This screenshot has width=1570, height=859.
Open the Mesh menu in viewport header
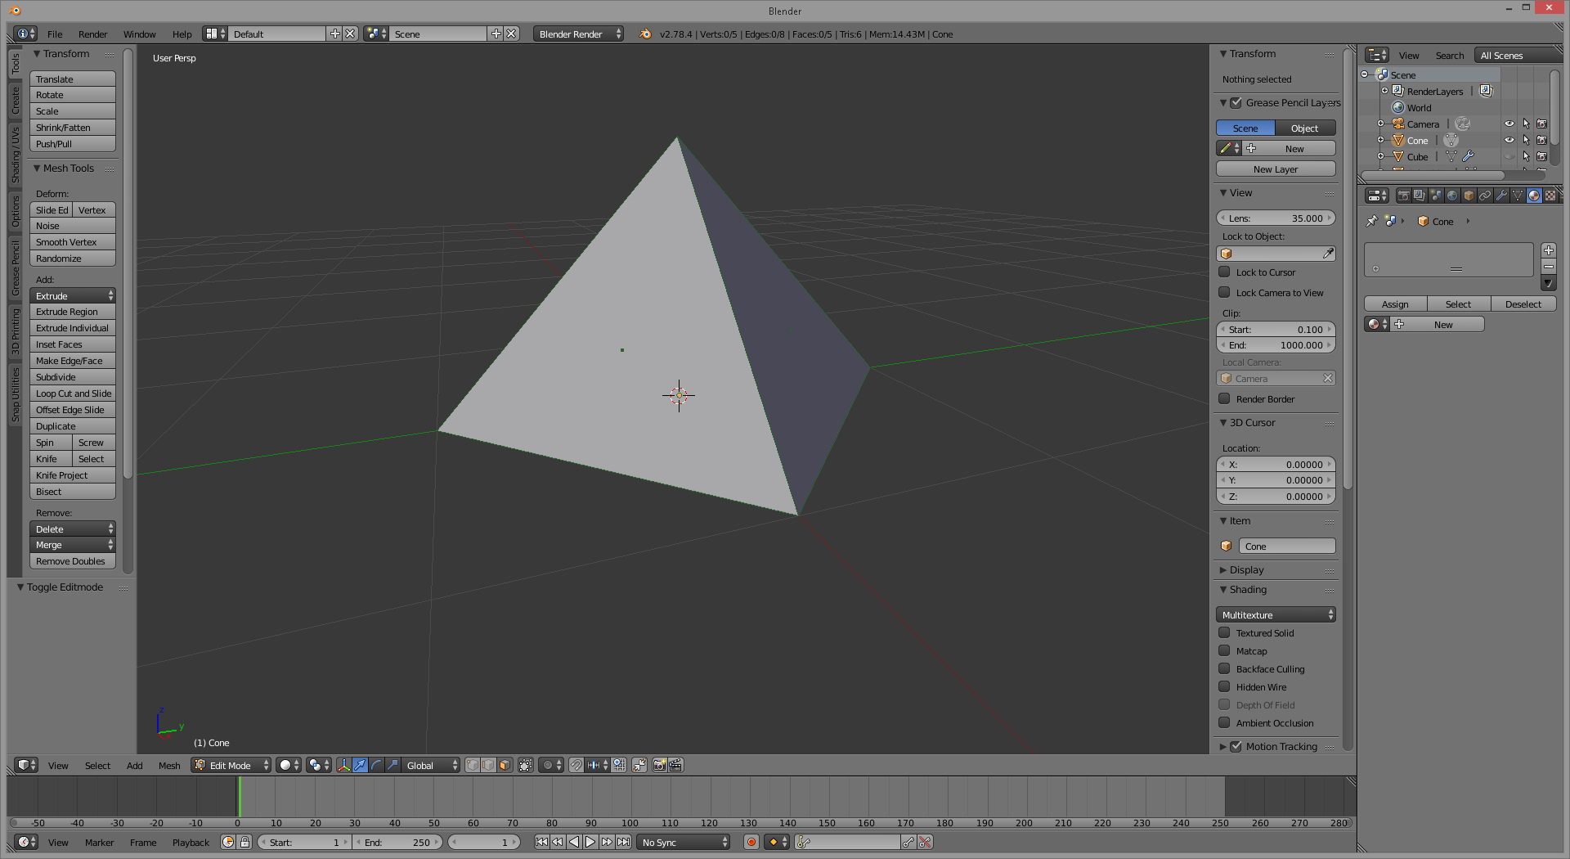(x=169, y=766)
